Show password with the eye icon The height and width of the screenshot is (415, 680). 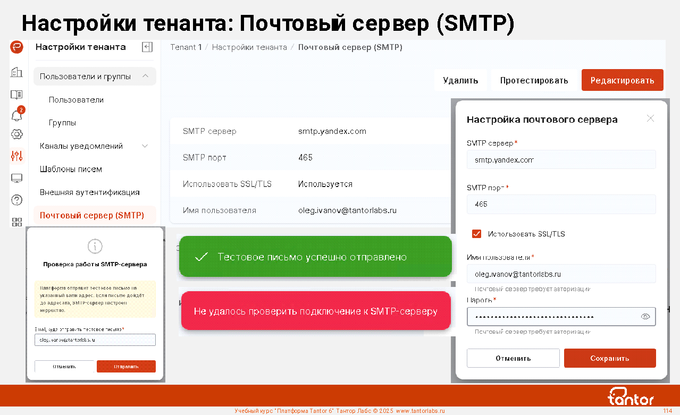pyautogui.click(x=645, y=317)
